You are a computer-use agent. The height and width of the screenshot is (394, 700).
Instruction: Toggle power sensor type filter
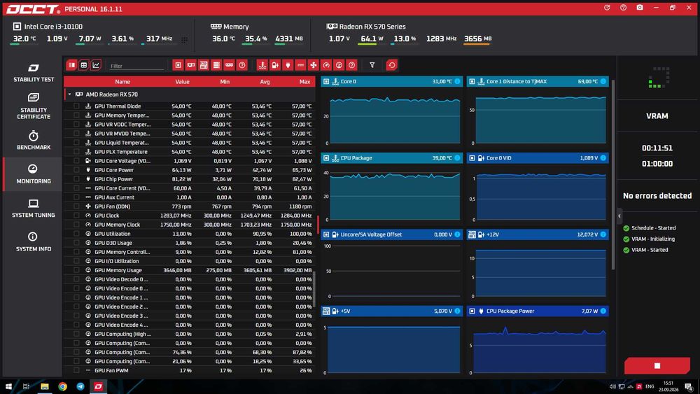point(288,65)
